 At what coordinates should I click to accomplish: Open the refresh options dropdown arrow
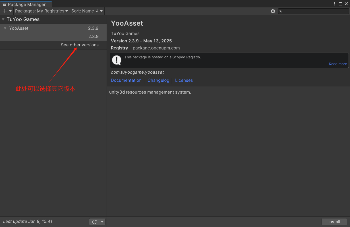click(102, 222)
